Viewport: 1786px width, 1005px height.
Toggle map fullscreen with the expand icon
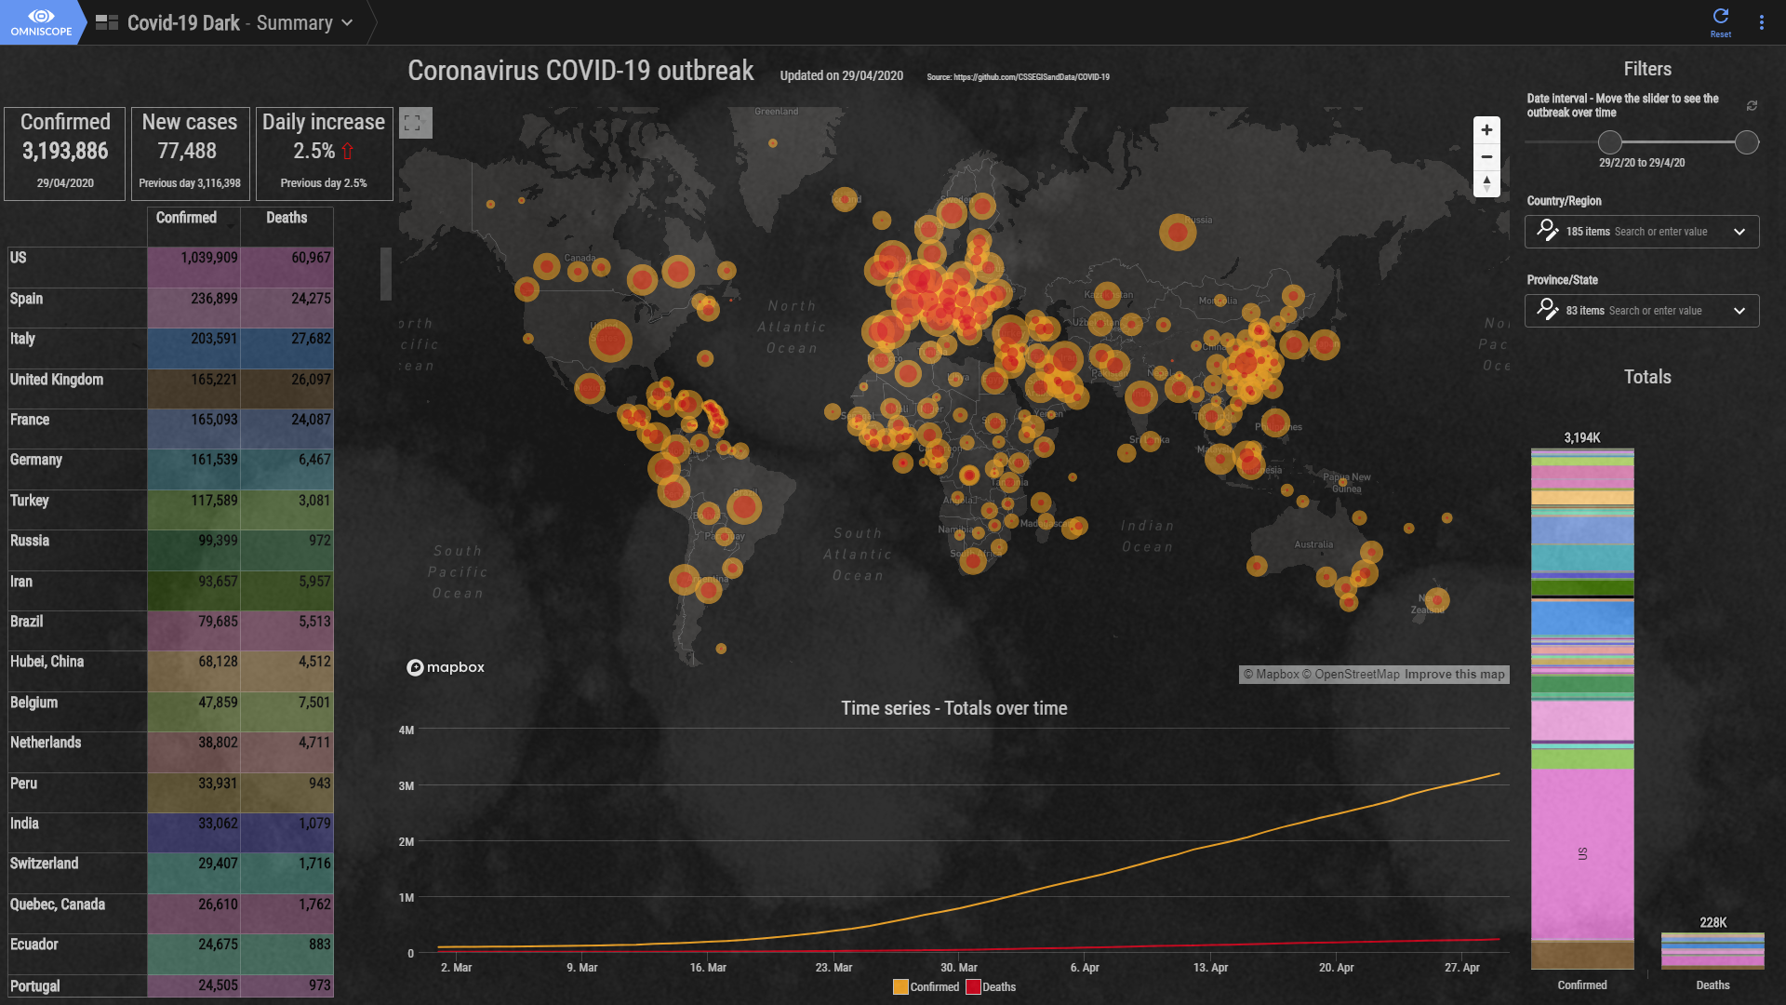(414, 123)
